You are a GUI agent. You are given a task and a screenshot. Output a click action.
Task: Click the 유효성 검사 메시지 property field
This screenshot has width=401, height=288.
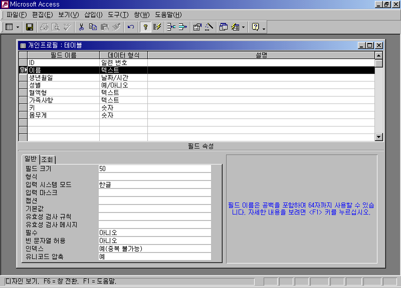tap(155, 224)
